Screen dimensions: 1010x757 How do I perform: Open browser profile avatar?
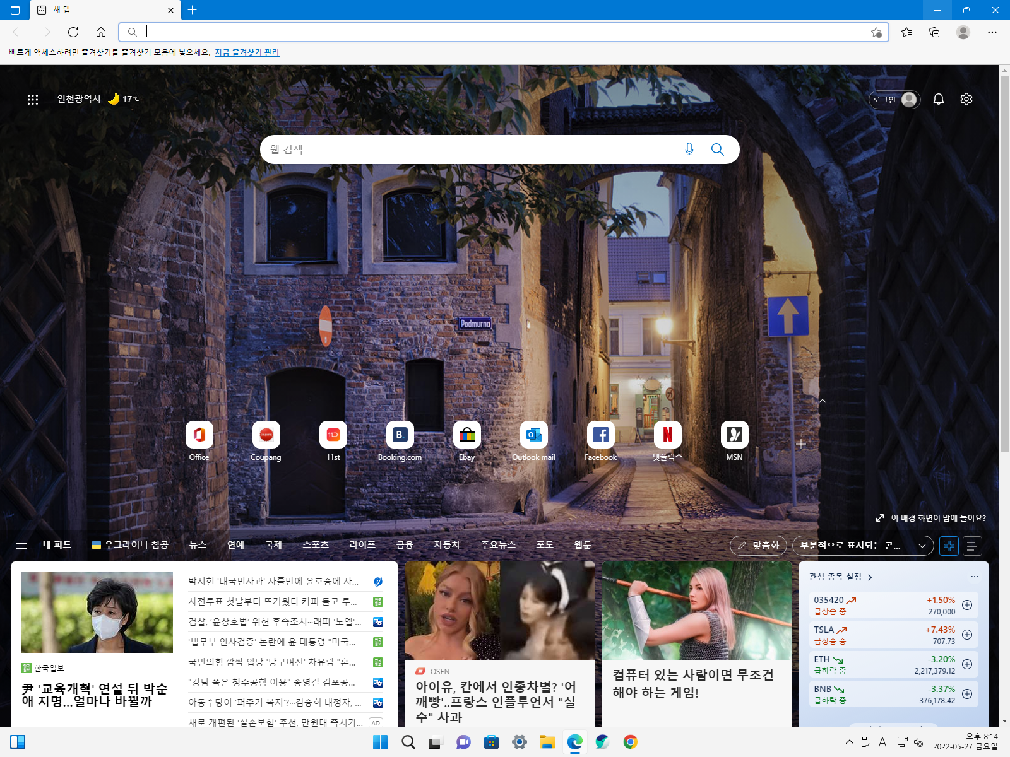[x=963, y=32]
